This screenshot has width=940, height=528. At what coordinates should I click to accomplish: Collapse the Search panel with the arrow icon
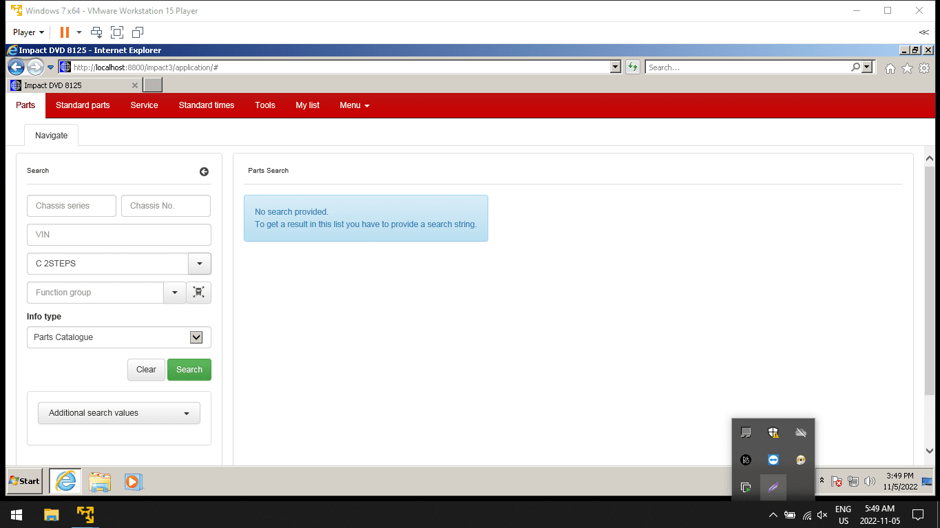coord(204,171)
